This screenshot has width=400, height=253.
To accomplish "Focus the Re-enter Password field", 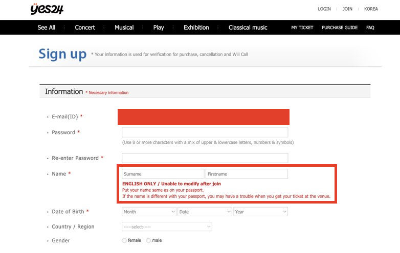I will click(205, 158).
